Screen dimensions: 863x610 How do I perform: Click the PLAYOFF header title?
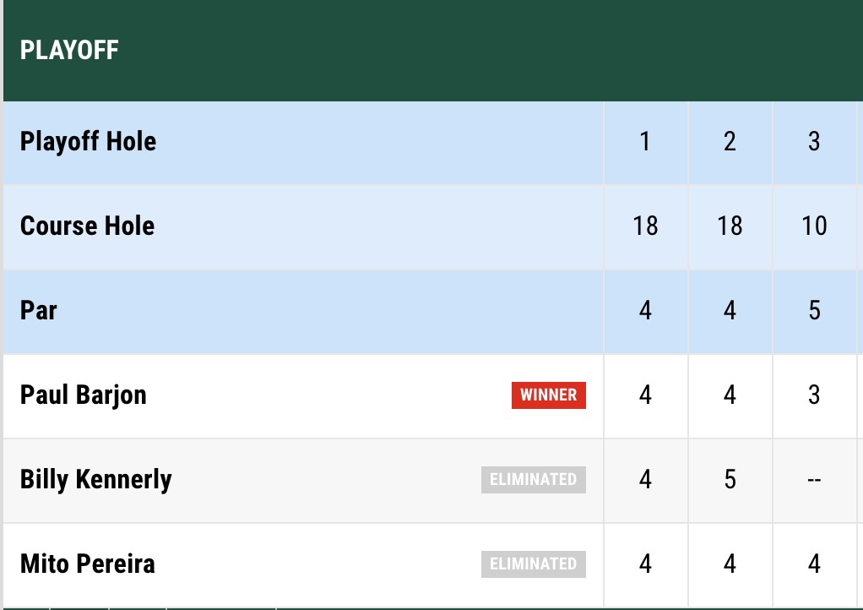tap(69, 50)
